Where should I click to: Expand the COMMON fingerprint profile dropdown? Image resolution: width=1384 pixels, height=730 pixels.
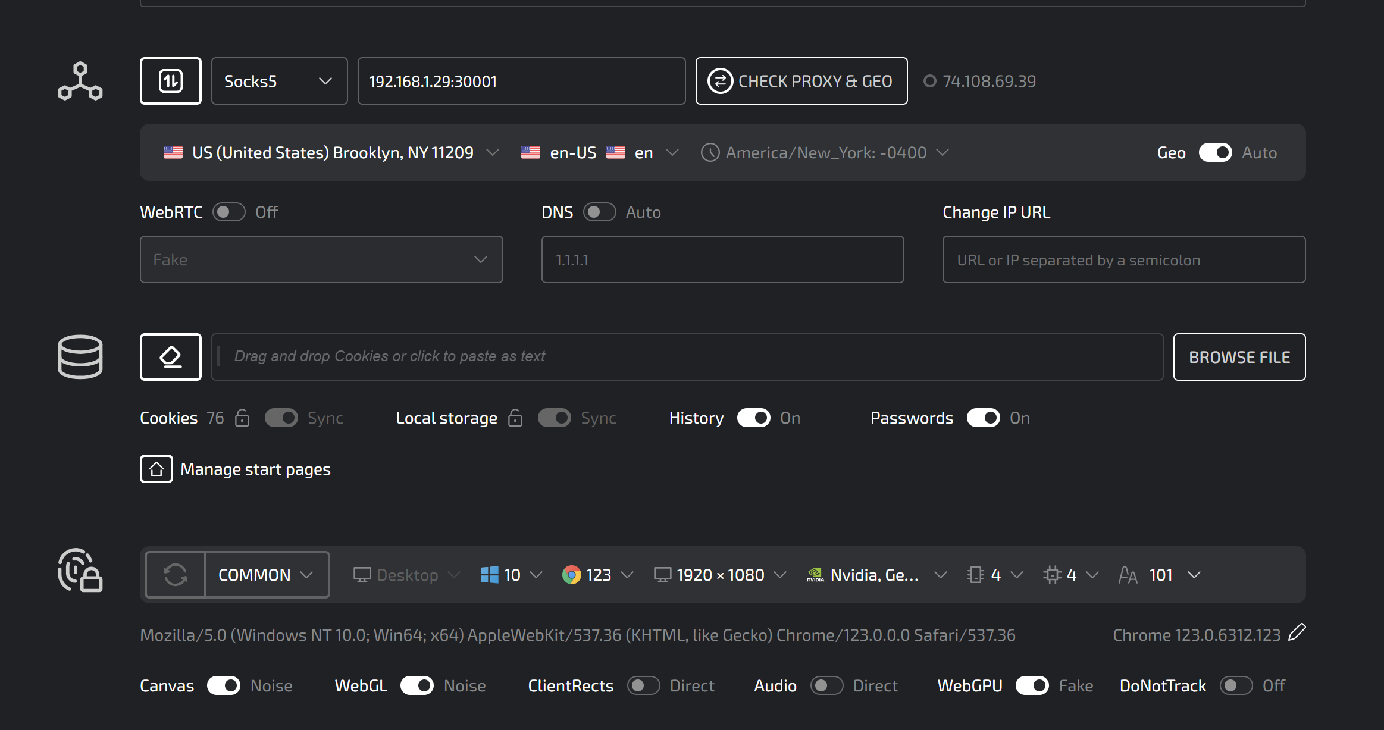tap(267, 575)
